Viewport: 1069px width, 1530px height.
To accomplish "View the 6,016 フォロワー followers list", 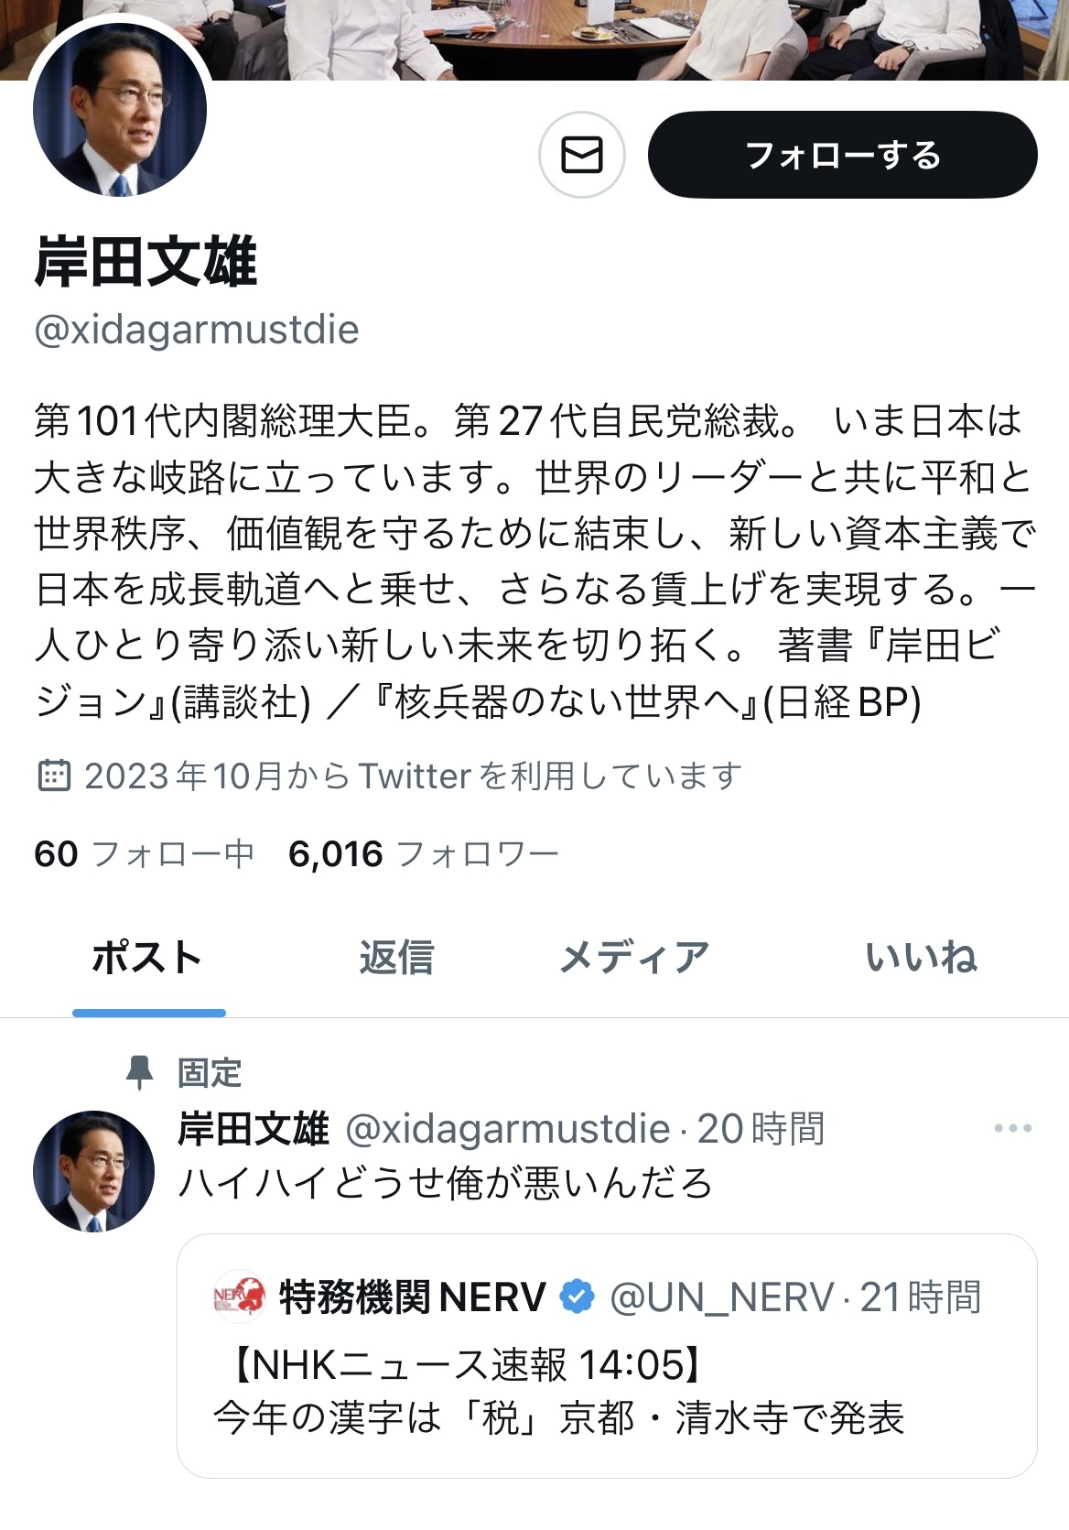I will pyautogui.click(x=423, y=854).
